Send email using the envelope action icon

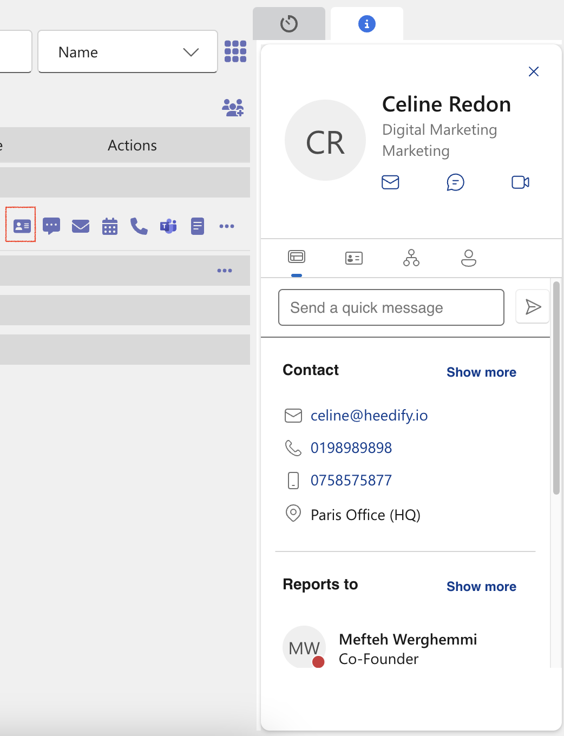[81, 226]
